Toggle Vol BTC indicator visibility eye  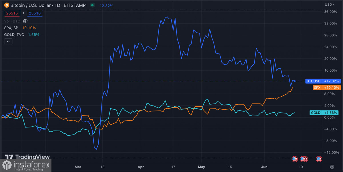click(x=25, y=21)
